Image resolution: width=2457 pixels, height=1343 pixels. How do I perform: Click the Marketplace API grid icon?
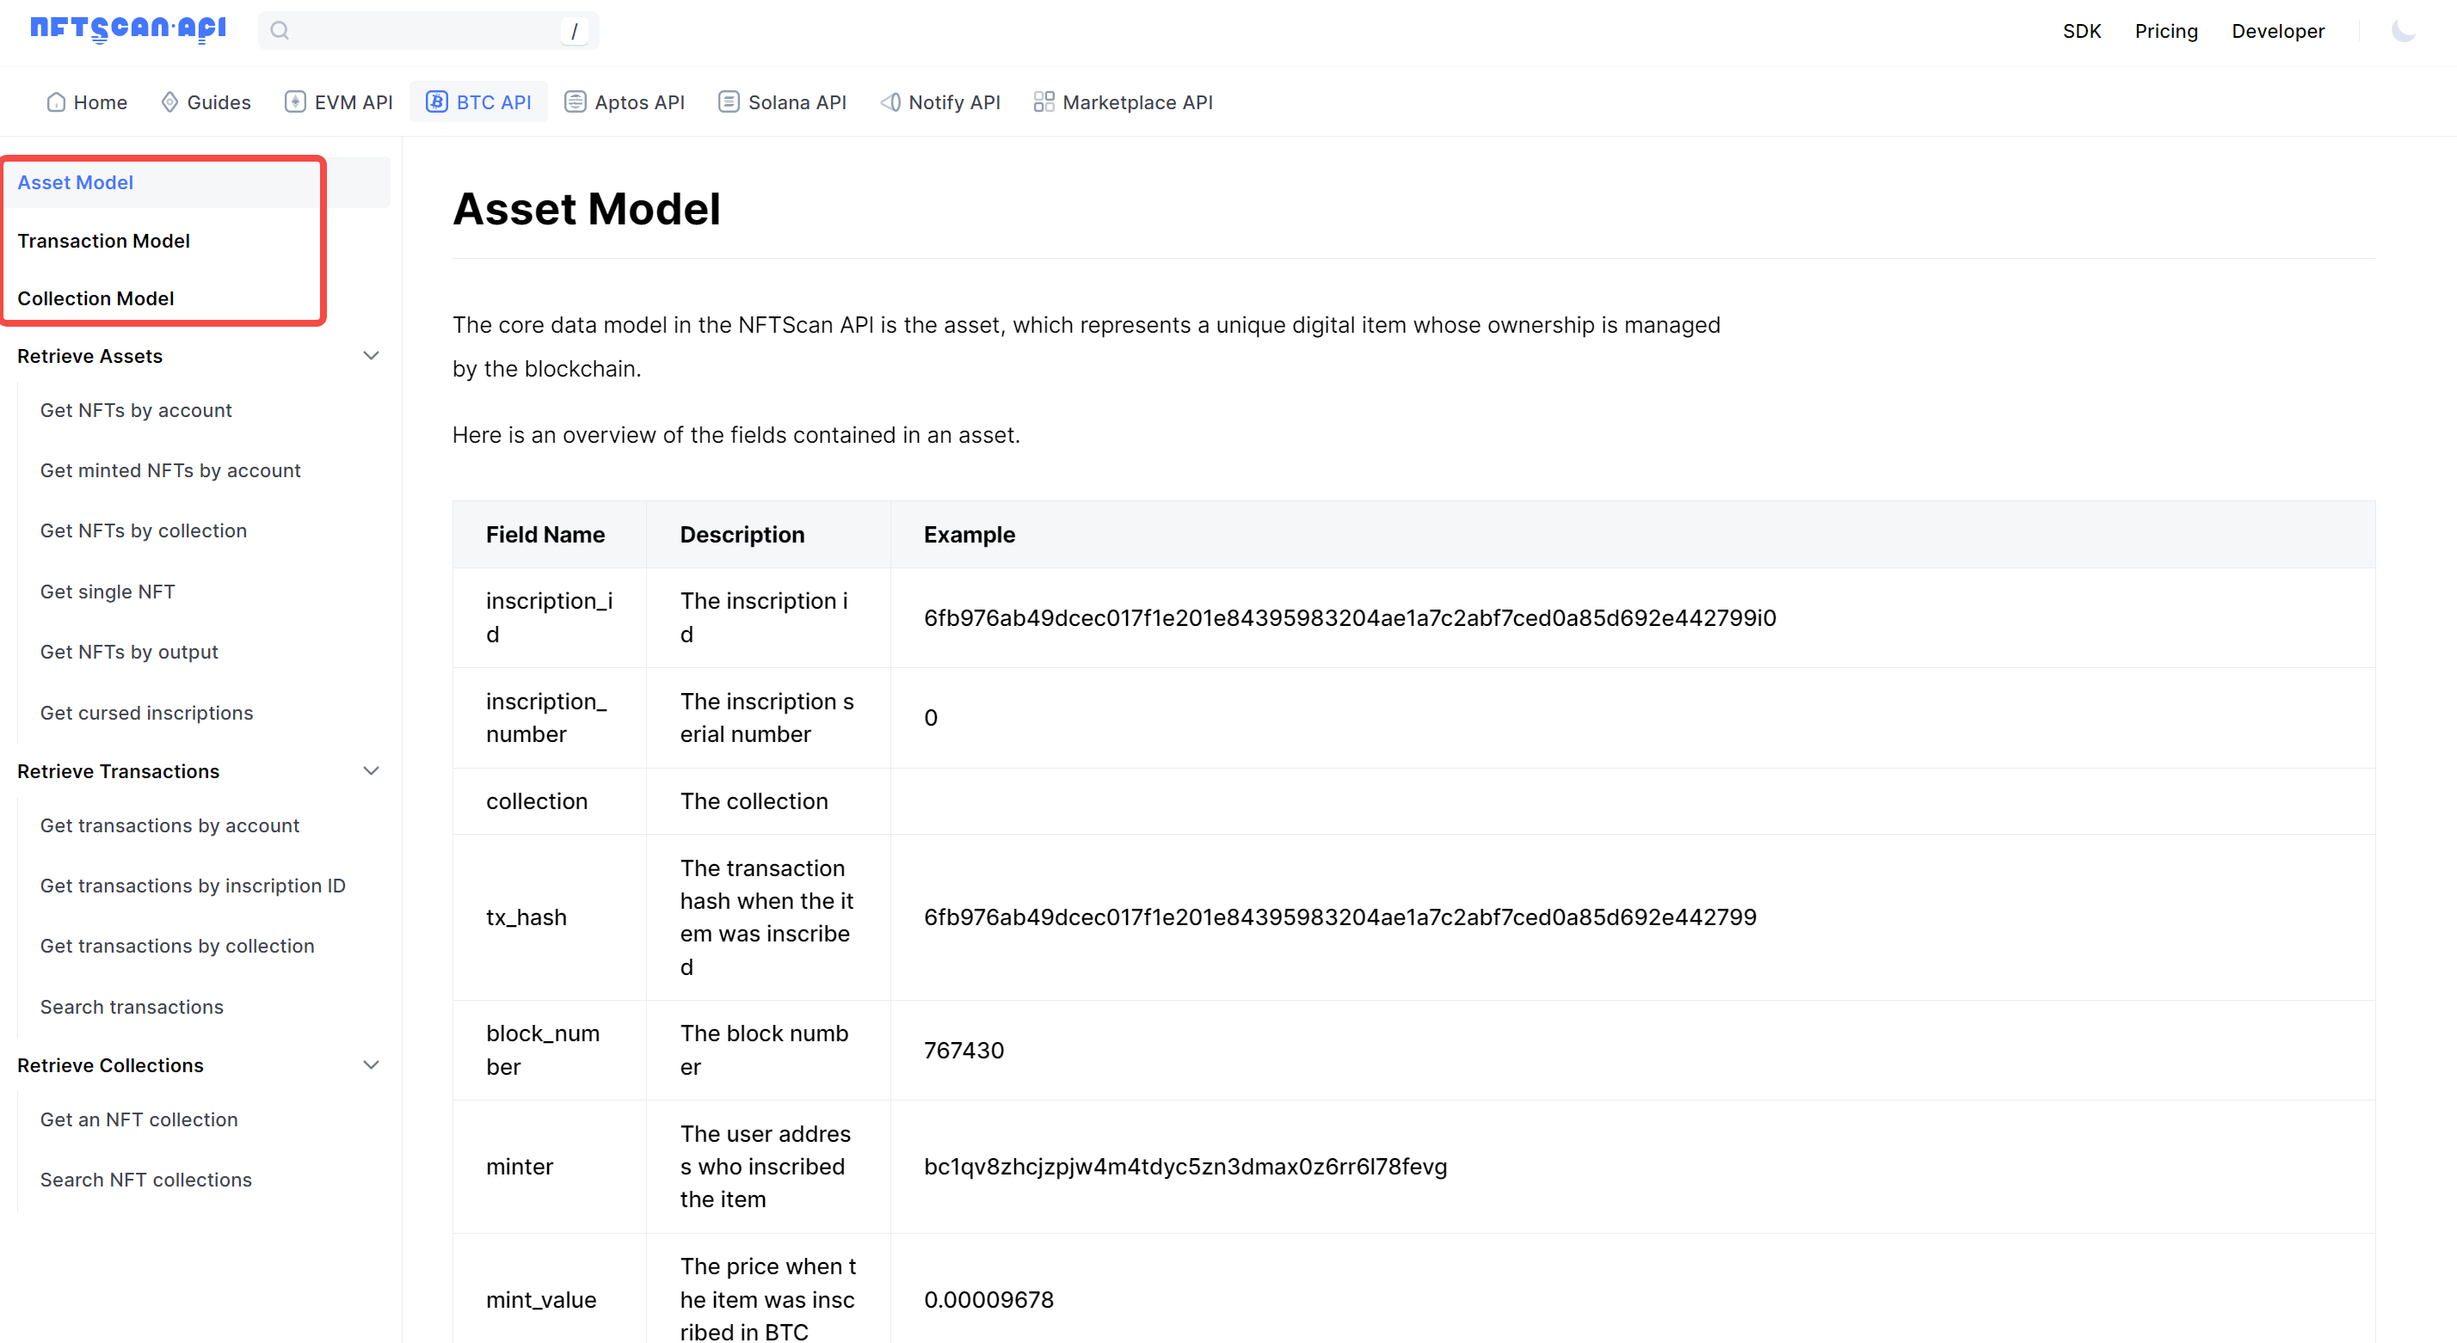(x=1044, y=102)
